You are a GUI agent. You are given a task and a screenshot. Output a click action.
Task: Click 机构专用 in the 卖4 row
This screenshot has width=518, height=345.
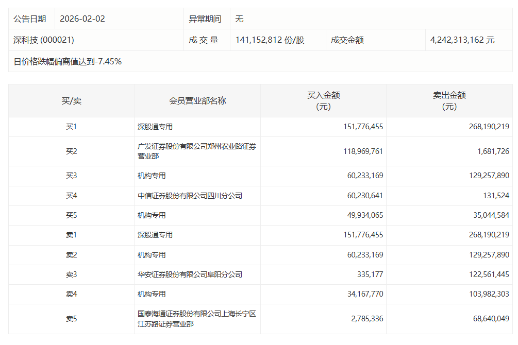point(152,294)
